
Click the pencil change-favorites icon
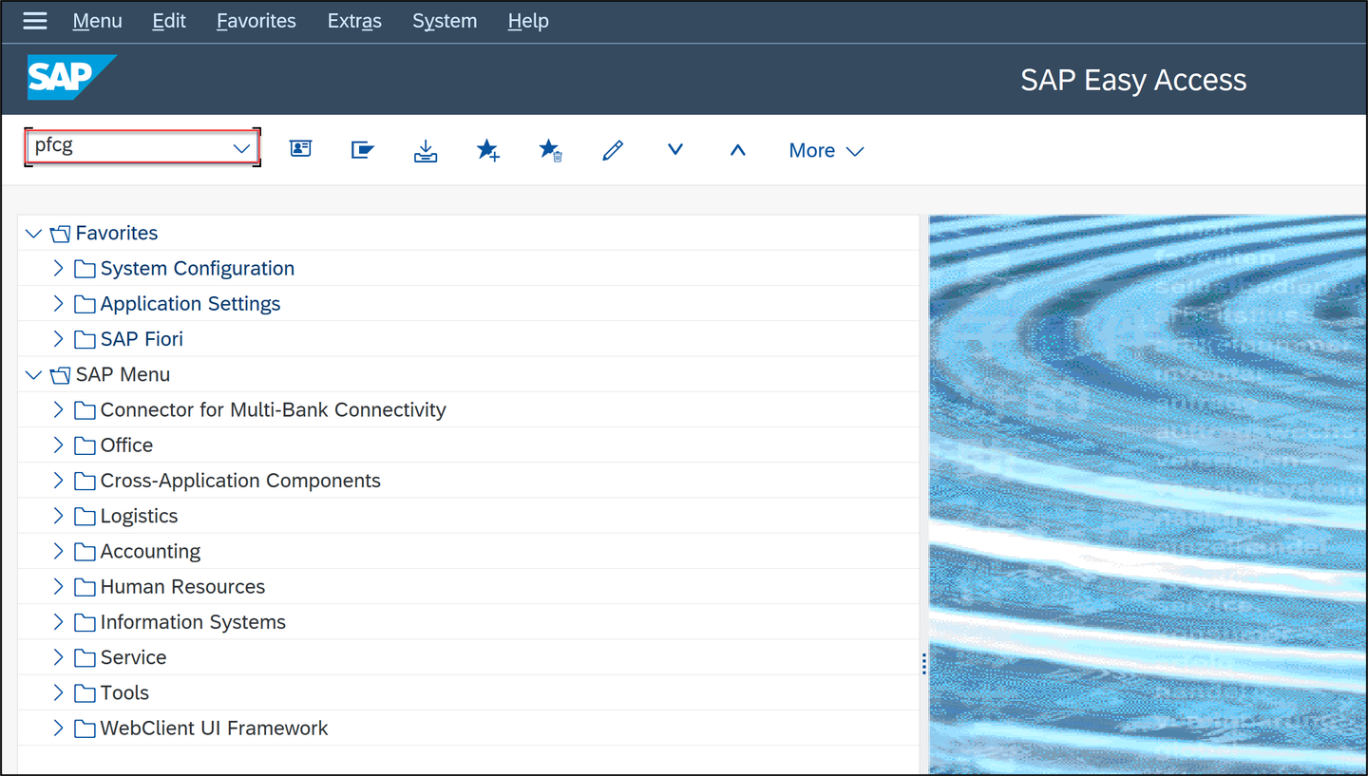(x=613, y=150)
